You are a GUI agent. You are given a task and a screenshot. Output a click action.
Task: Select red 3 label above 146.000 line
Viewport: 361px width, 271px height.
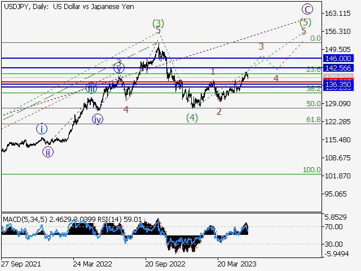pos(261,46)
